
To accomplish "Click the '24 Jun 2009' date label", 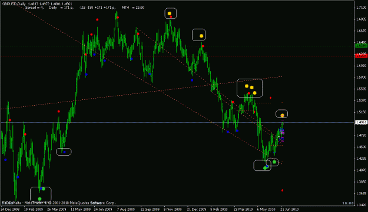I will point(103,209).
